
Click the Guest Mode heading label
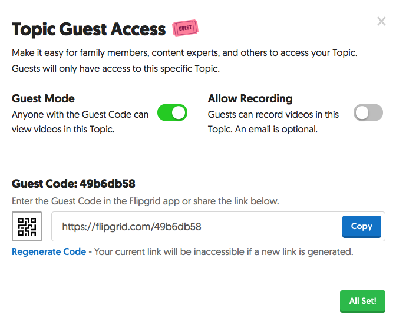43,98
